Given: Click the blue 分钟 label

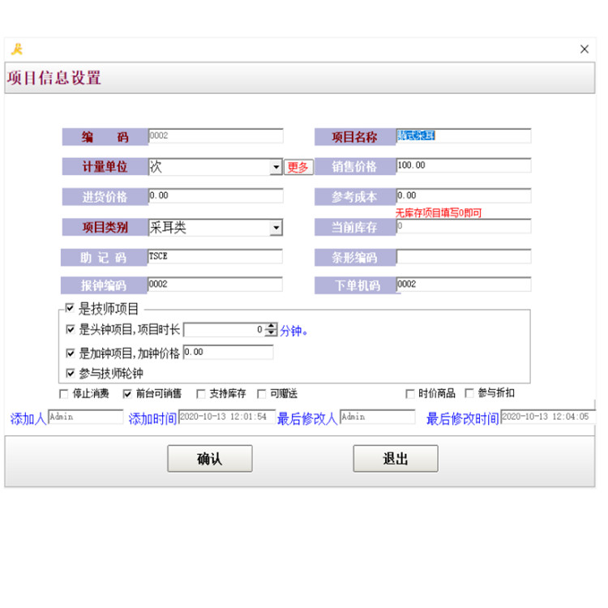Looking at the screenshot, I should coord(293,331).
